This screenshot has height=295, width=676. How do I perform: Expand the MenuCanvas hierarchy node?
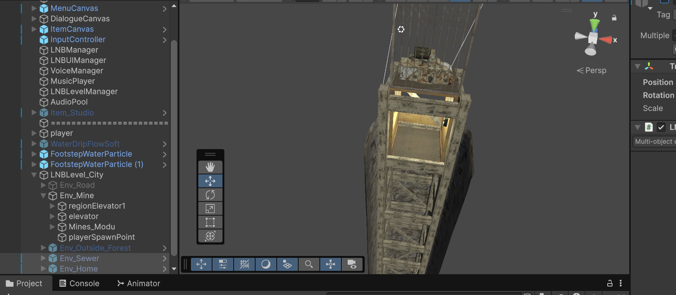(x=34, y=8)
